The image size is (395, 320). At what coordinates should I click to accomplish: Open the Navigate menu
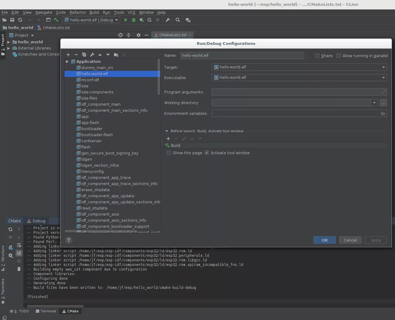pos(44,13)
